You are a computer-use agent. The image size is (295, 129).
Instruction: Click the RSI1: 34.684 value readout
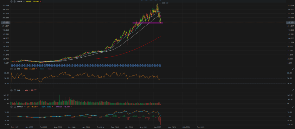point(29,69)
